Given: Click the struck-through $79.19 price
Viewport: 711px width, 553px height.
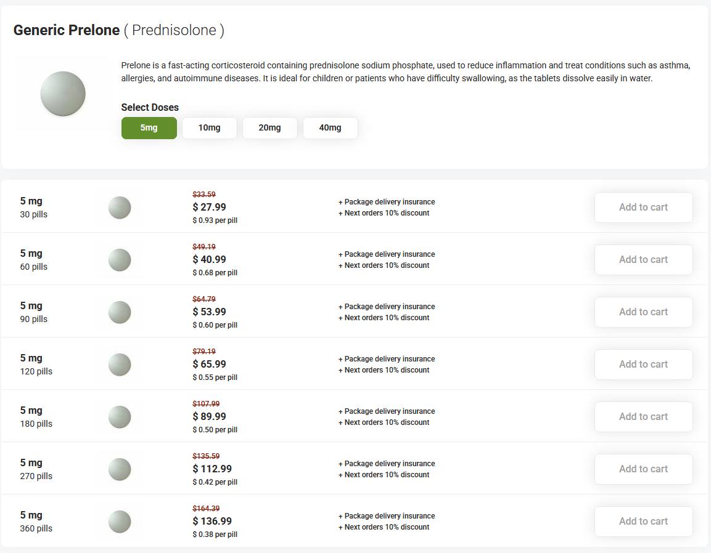Looking at the screenshot, I should pyautogui.click(x=204, y=352).
